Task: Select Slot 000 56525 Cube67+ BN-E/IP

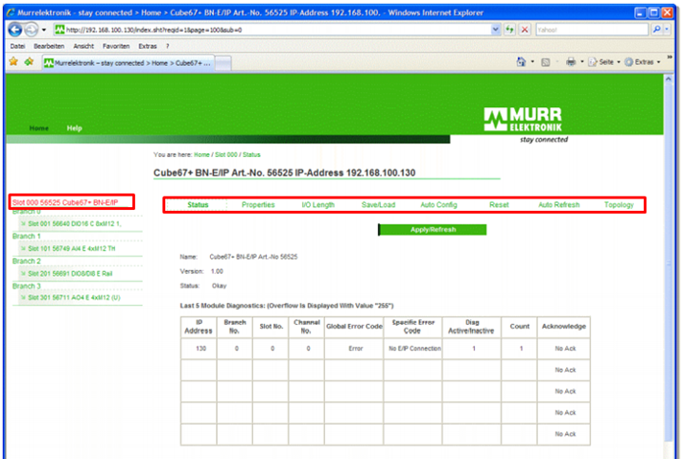Action: click(65, 202)
